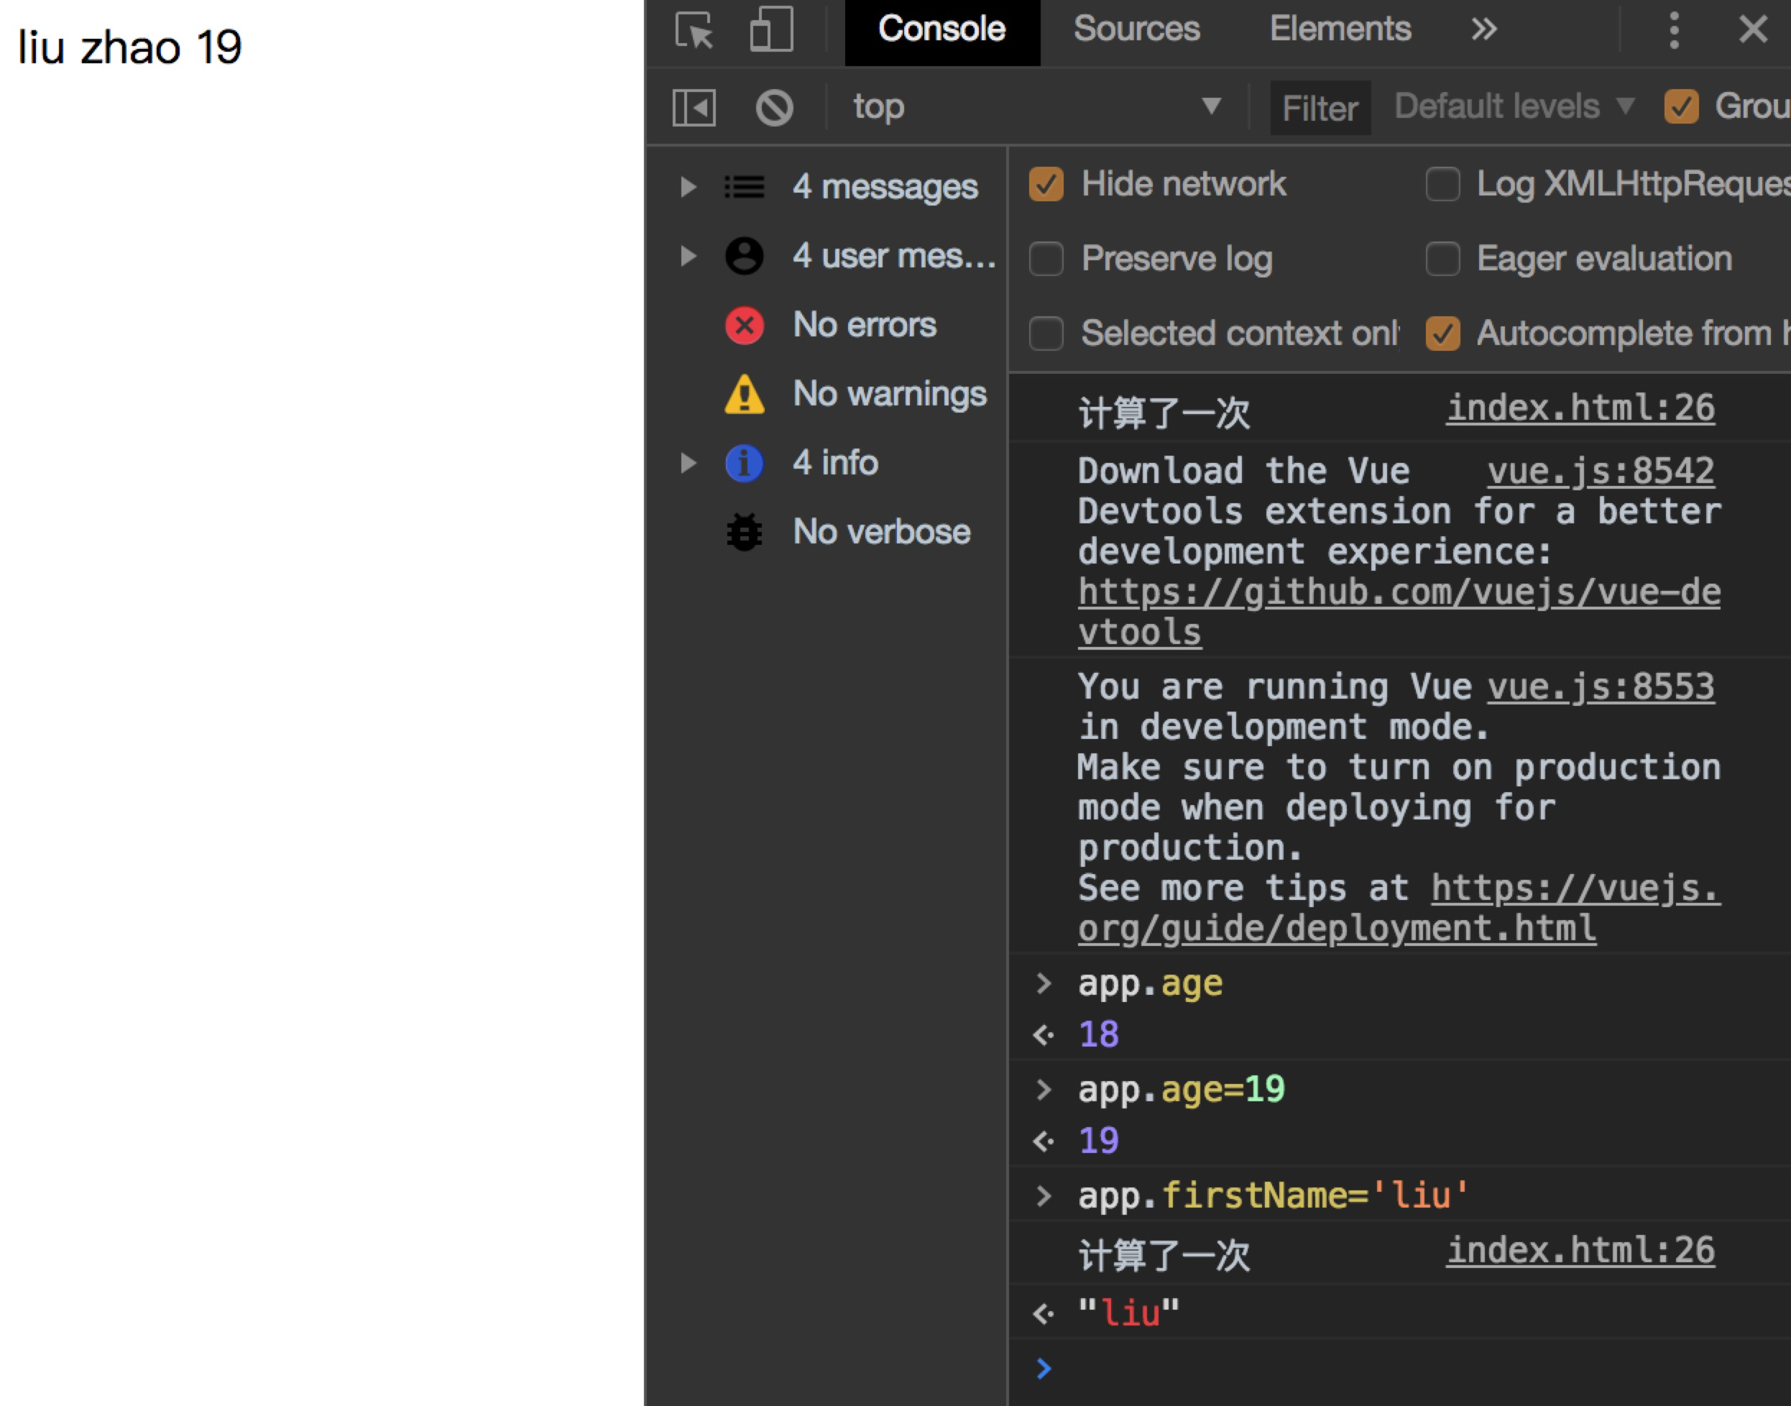This screenshot has height=1406, width=1791.
Task: Switch to the Sources tab
Action: (1136, 29)
